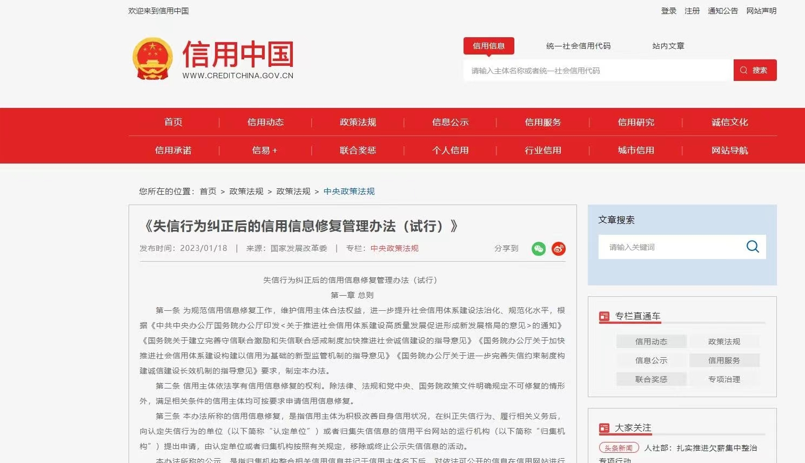Switch to 站内文章 search tab

(668, 46)
